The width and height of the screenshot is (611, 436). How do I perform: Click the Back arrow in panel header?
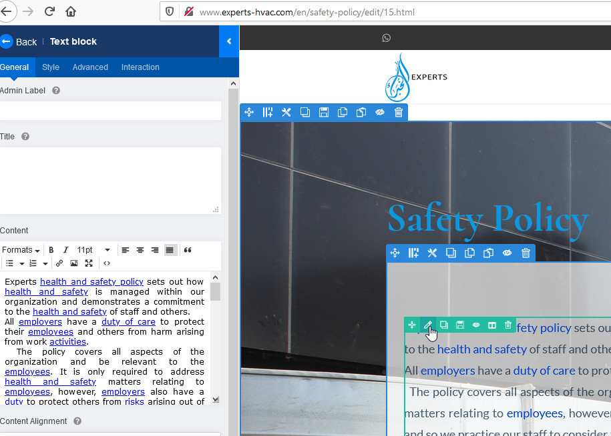point(7,41)
